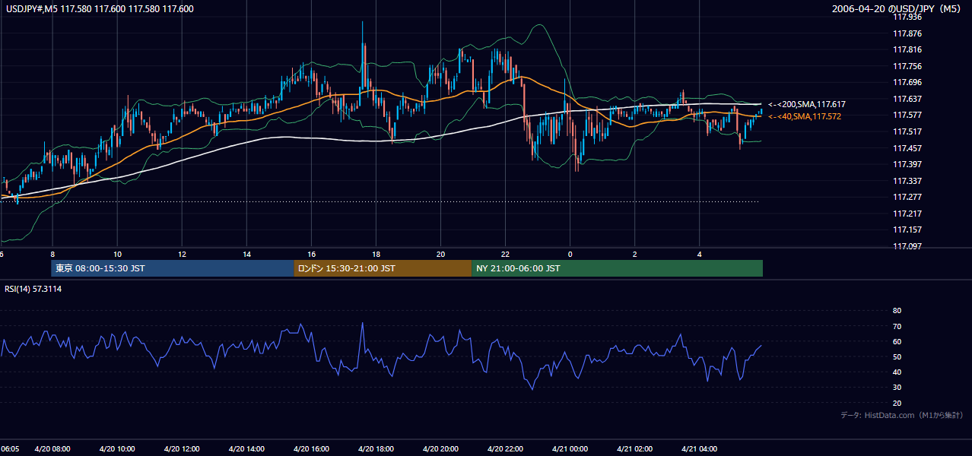Image resolution: width=972 pixels, height=456 pixels.
Task: Click hour marker 16 under price chart
Action: click(312, 254)
